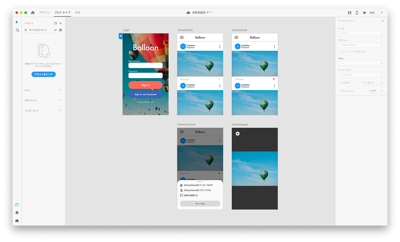Click the home flow icon on Login artboard

point(120,36)
